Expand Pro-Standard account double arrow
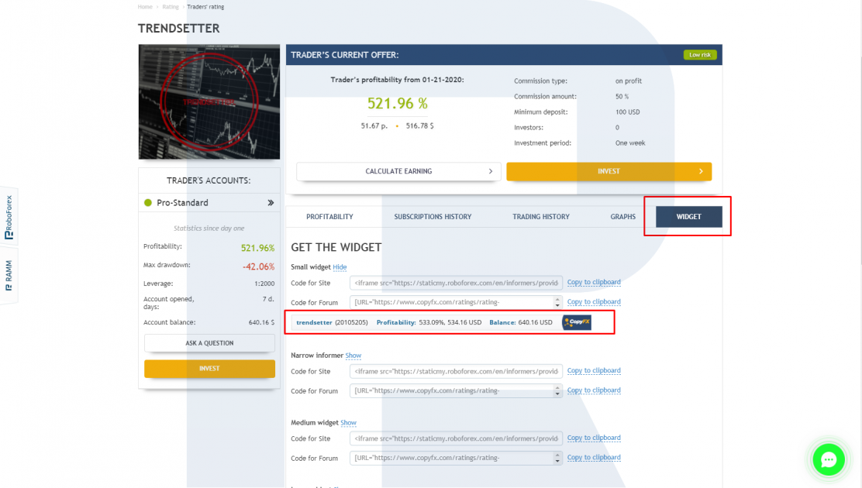 [271, 203]
